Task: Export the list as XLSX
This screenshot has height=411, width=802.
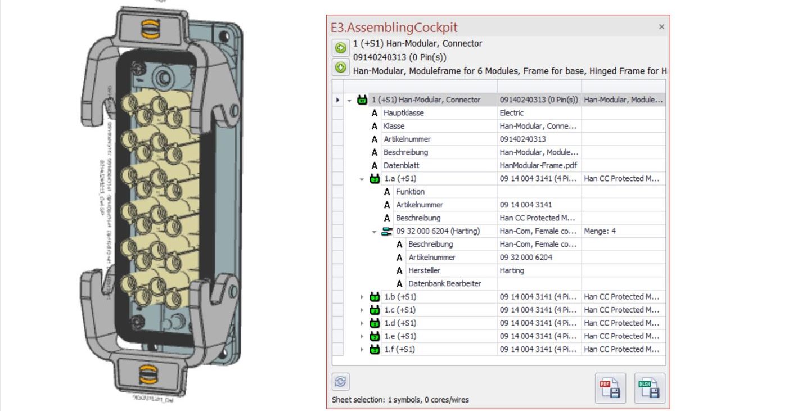Action: [649, 388]
